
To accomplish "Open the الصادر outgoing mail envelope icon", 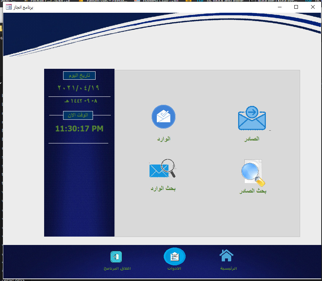I will point(252,118).
